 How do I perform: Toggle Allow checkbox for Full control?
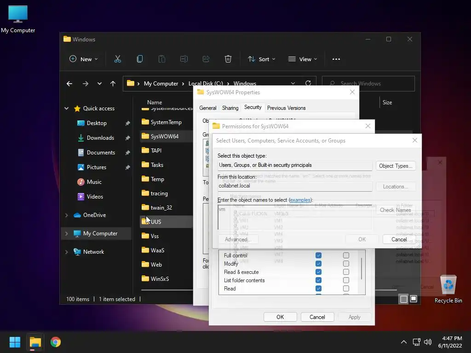click(x=318, y=255)
